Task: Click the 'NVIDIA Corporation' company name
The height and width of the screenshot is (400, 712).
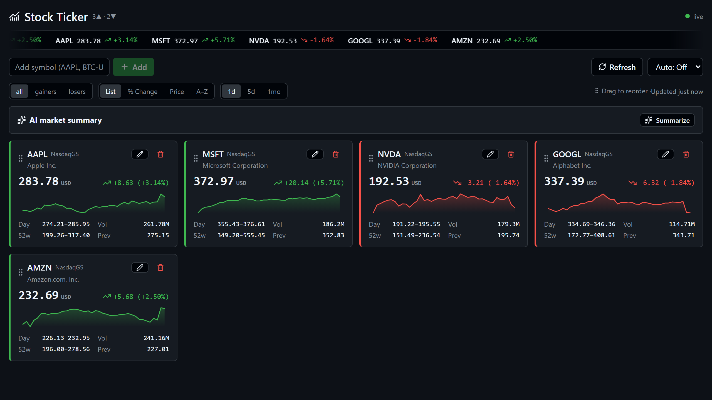Action: [407, 166]
